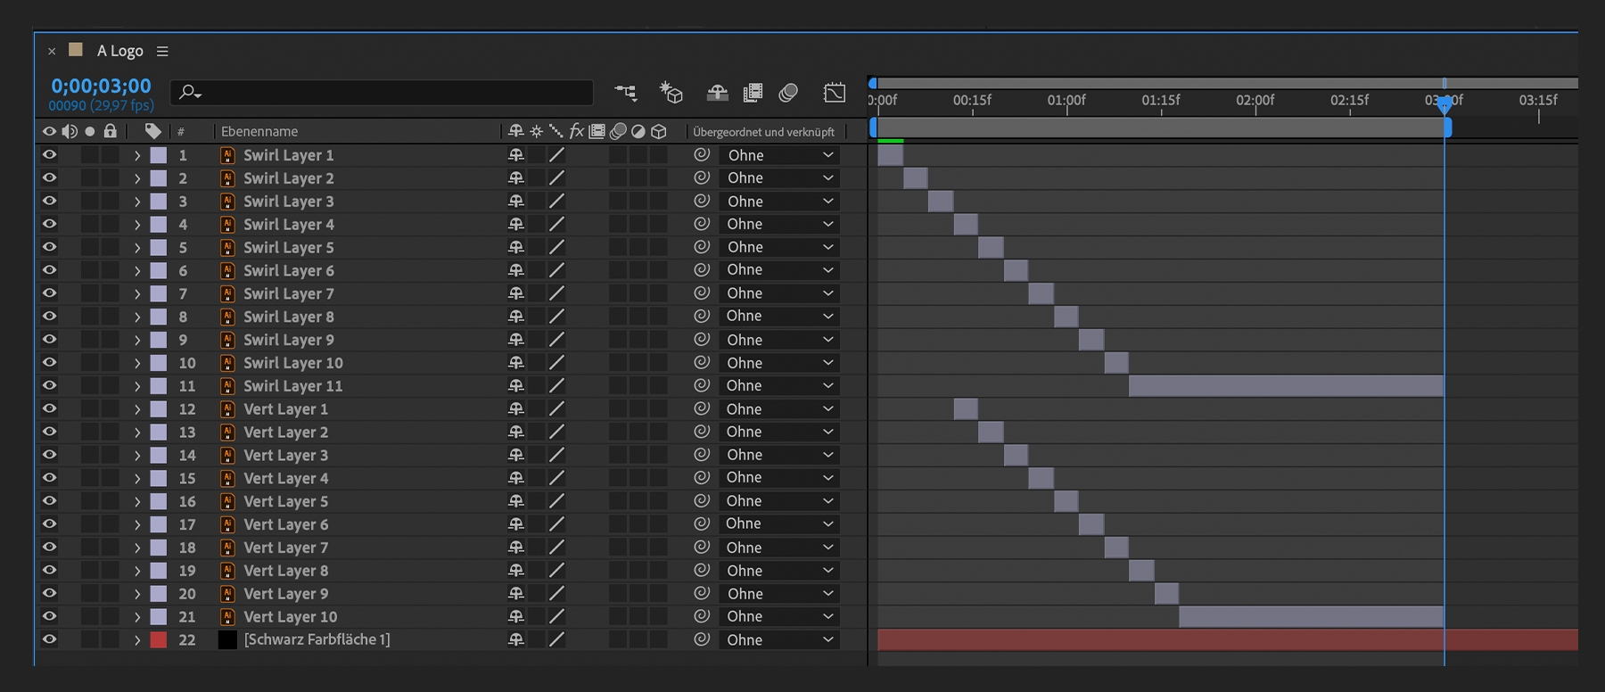The width and height of the screenshot is (1605, 692).
Task: Click the current time indicator playhead
Action: pos(1444,104)
